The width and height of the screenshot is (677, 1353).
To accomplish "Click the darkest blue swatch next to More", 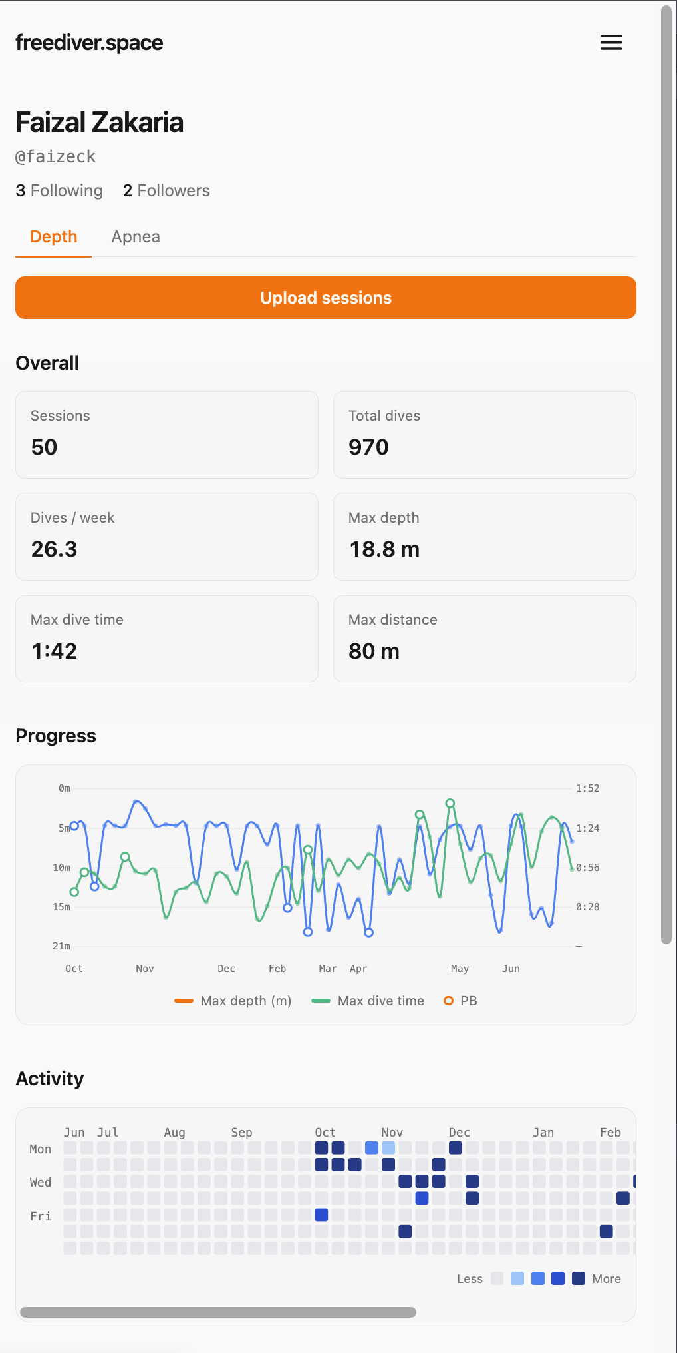I will coord(579,1278).
